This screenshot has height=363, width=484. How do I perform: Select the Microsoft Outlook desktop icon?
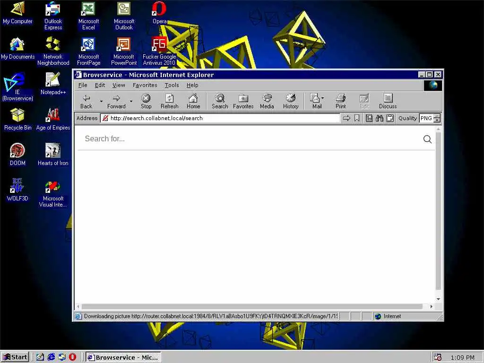pyautogui.click(x=124, y=16)
